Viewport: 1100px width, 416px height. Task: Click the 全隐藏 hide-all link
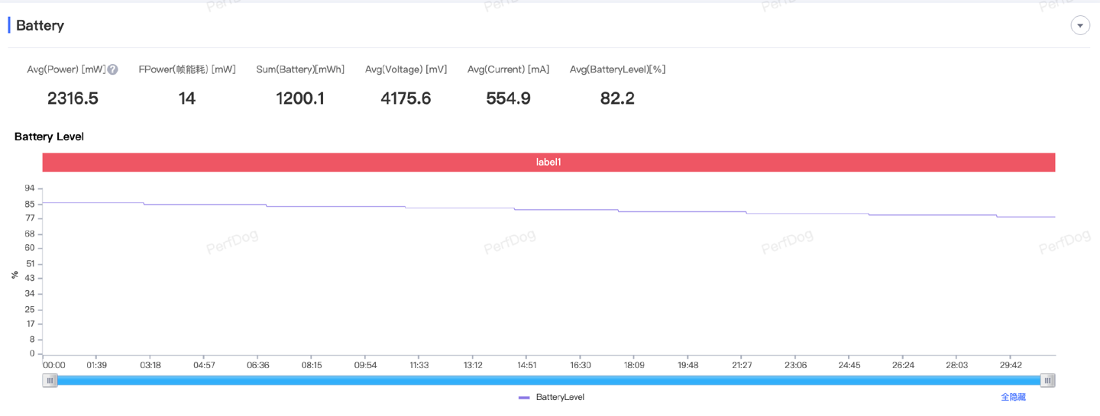pyautogui.click(x=1013, y=398)
